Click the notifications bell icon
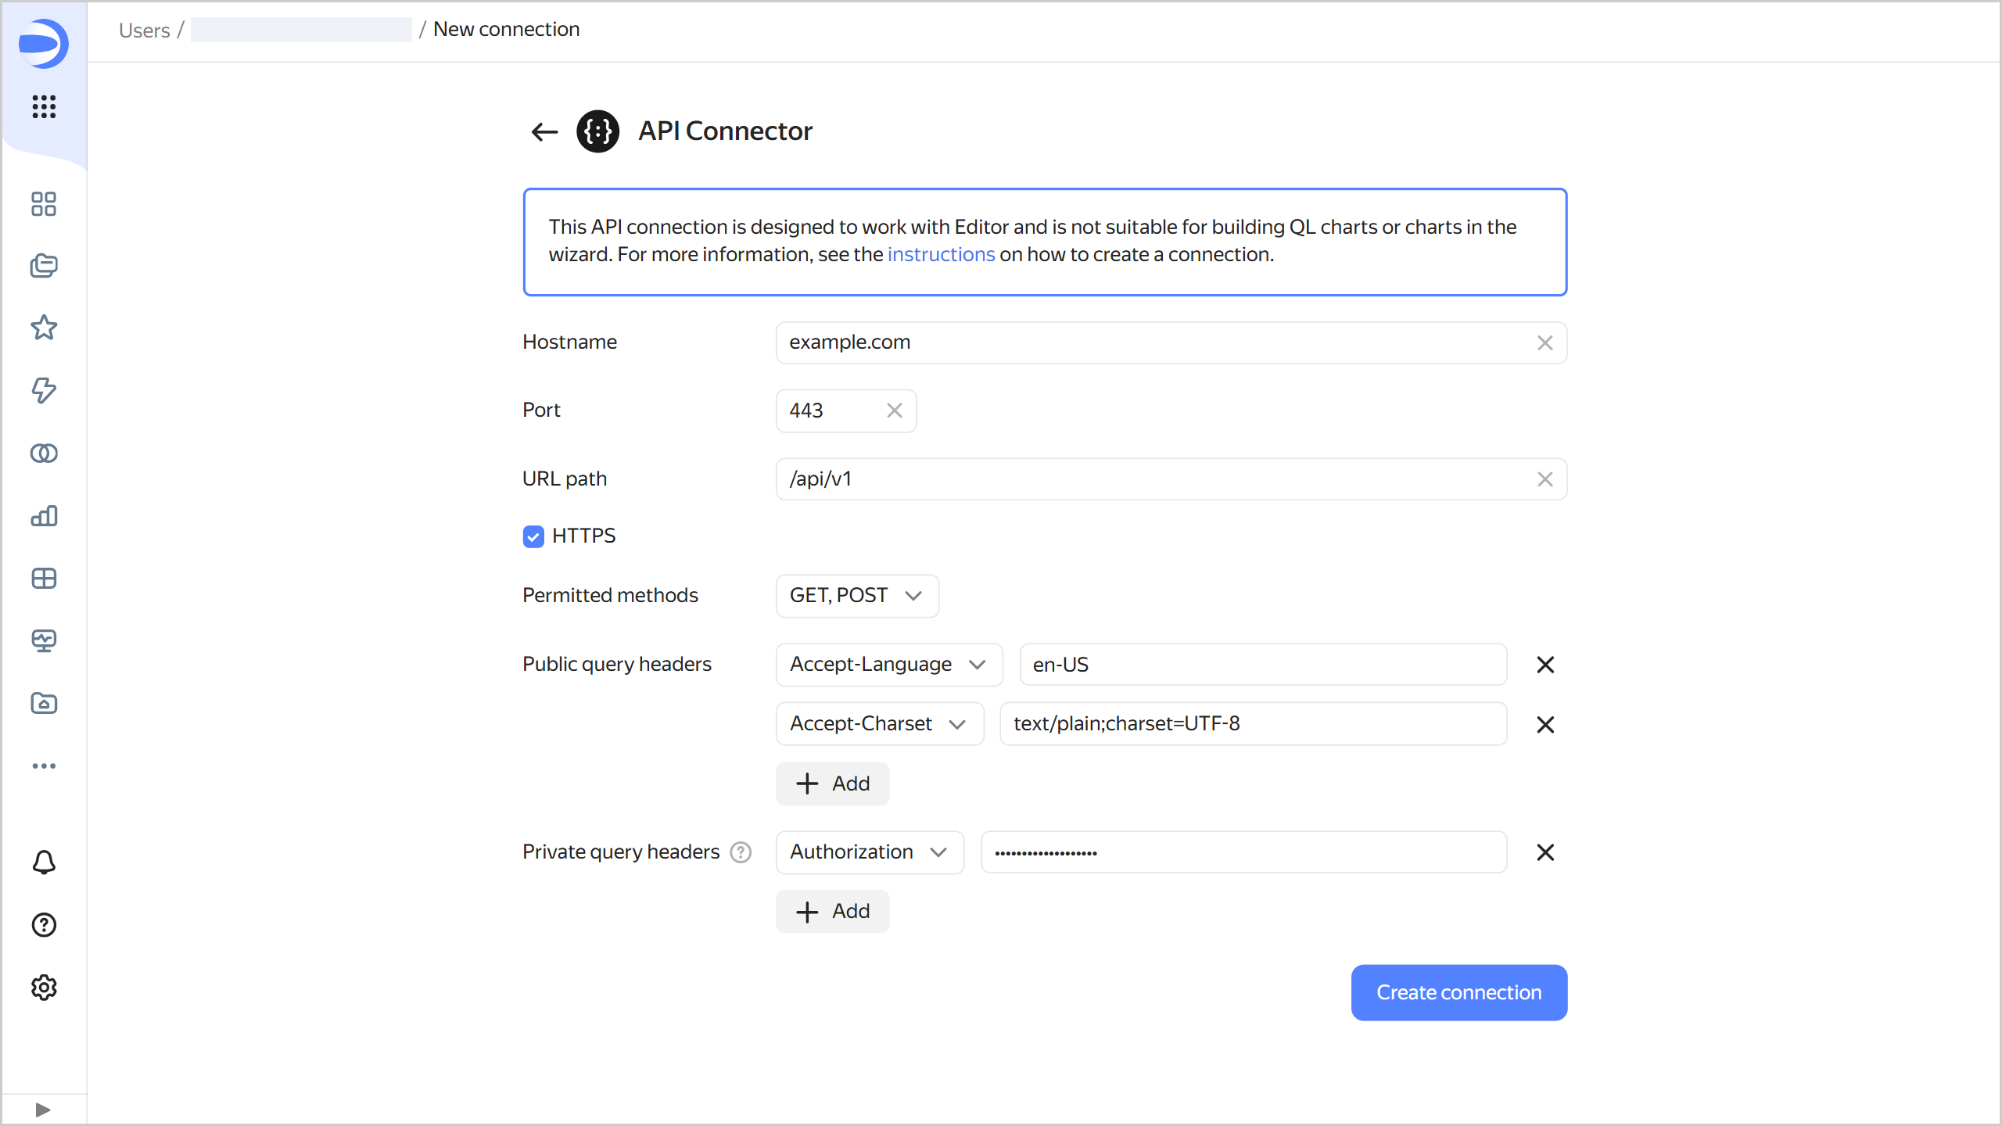Screen dimensions: 2002x1126 pyautogui.click(x=44, y=862)
